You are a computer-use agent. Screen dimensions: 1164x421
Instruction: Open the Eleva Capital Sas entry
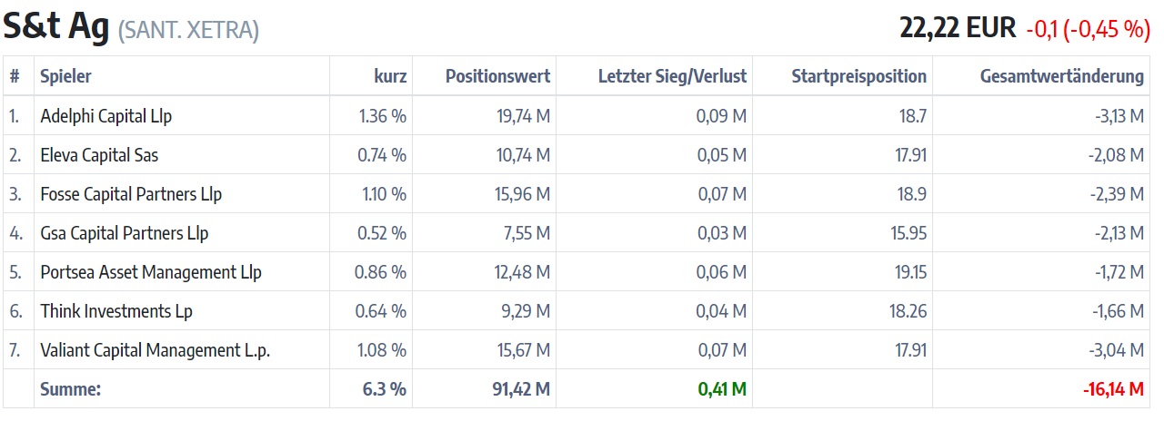[99, 155]
